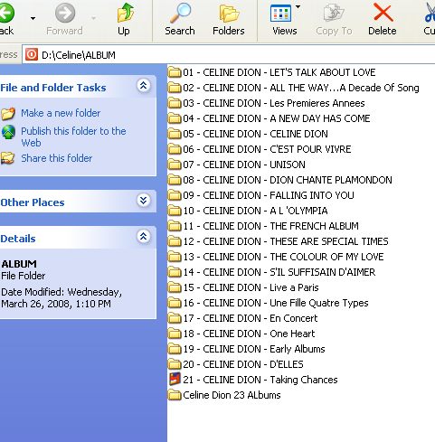
Task: Click the Up folder toolbar icon
Action: pyautogui.click(x=125, y=14)
